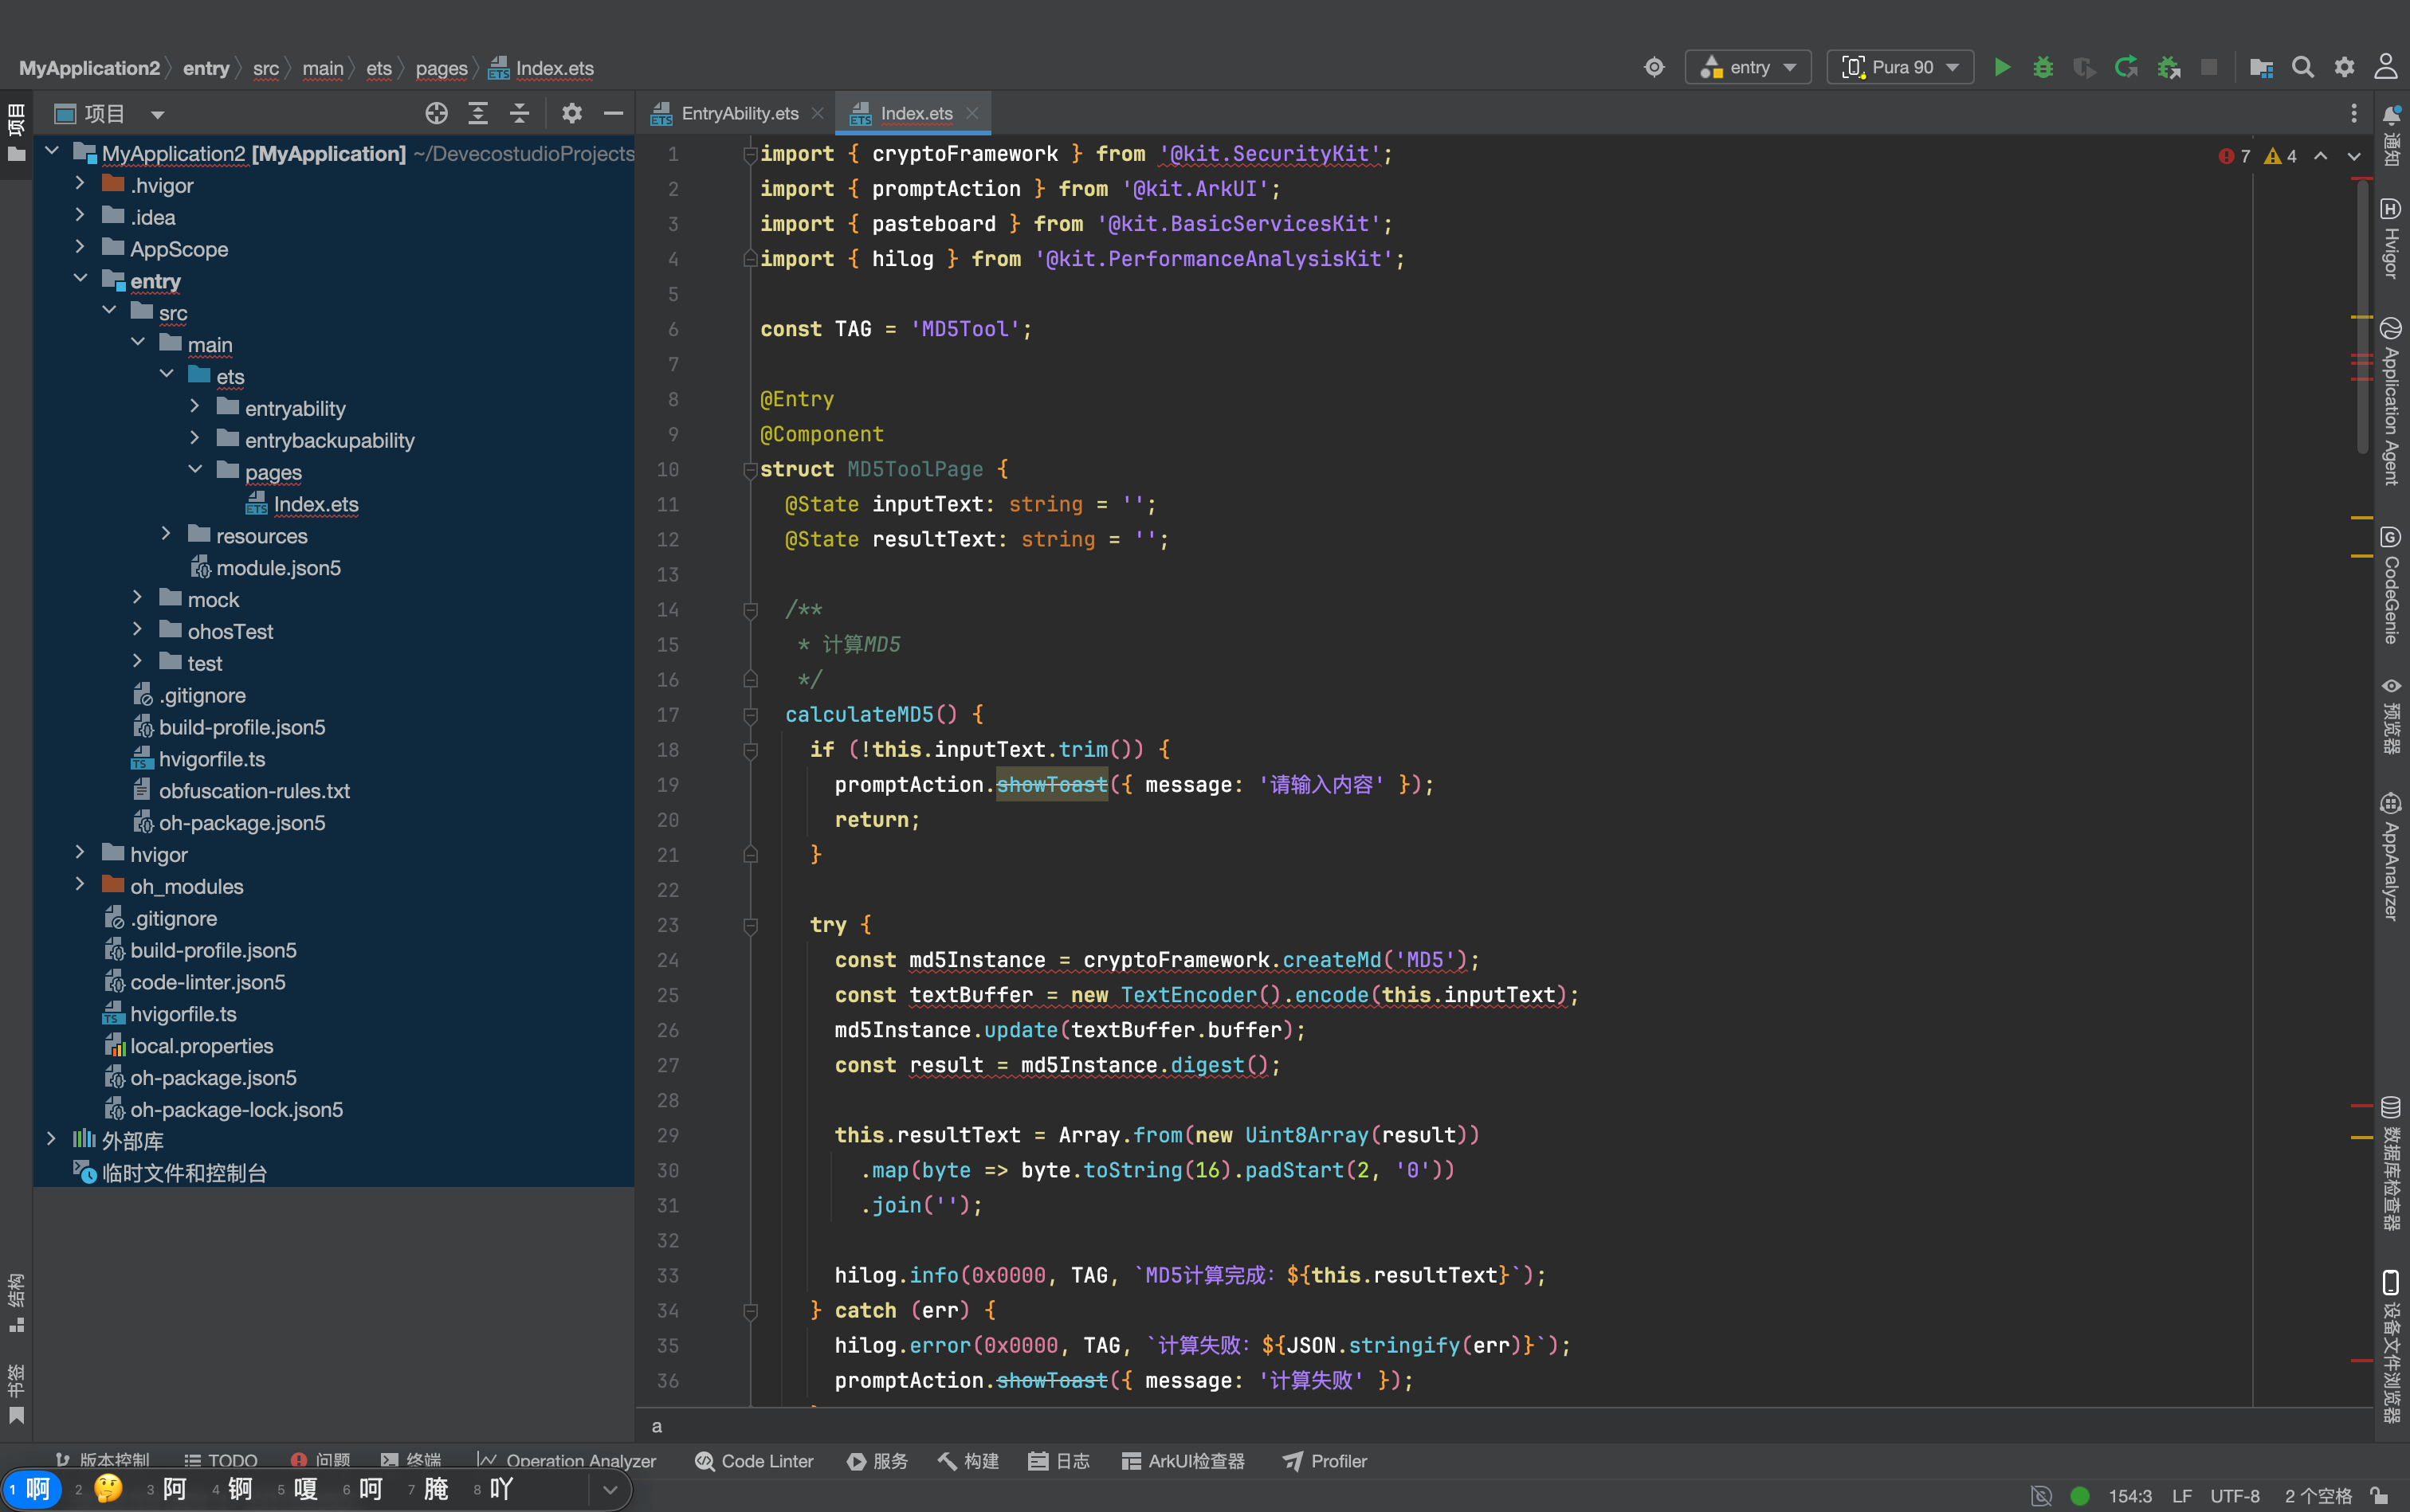Open the ArkUI inspector tab
The height and width of the screenshot is (1512, 2410).
point(1183,1461)
